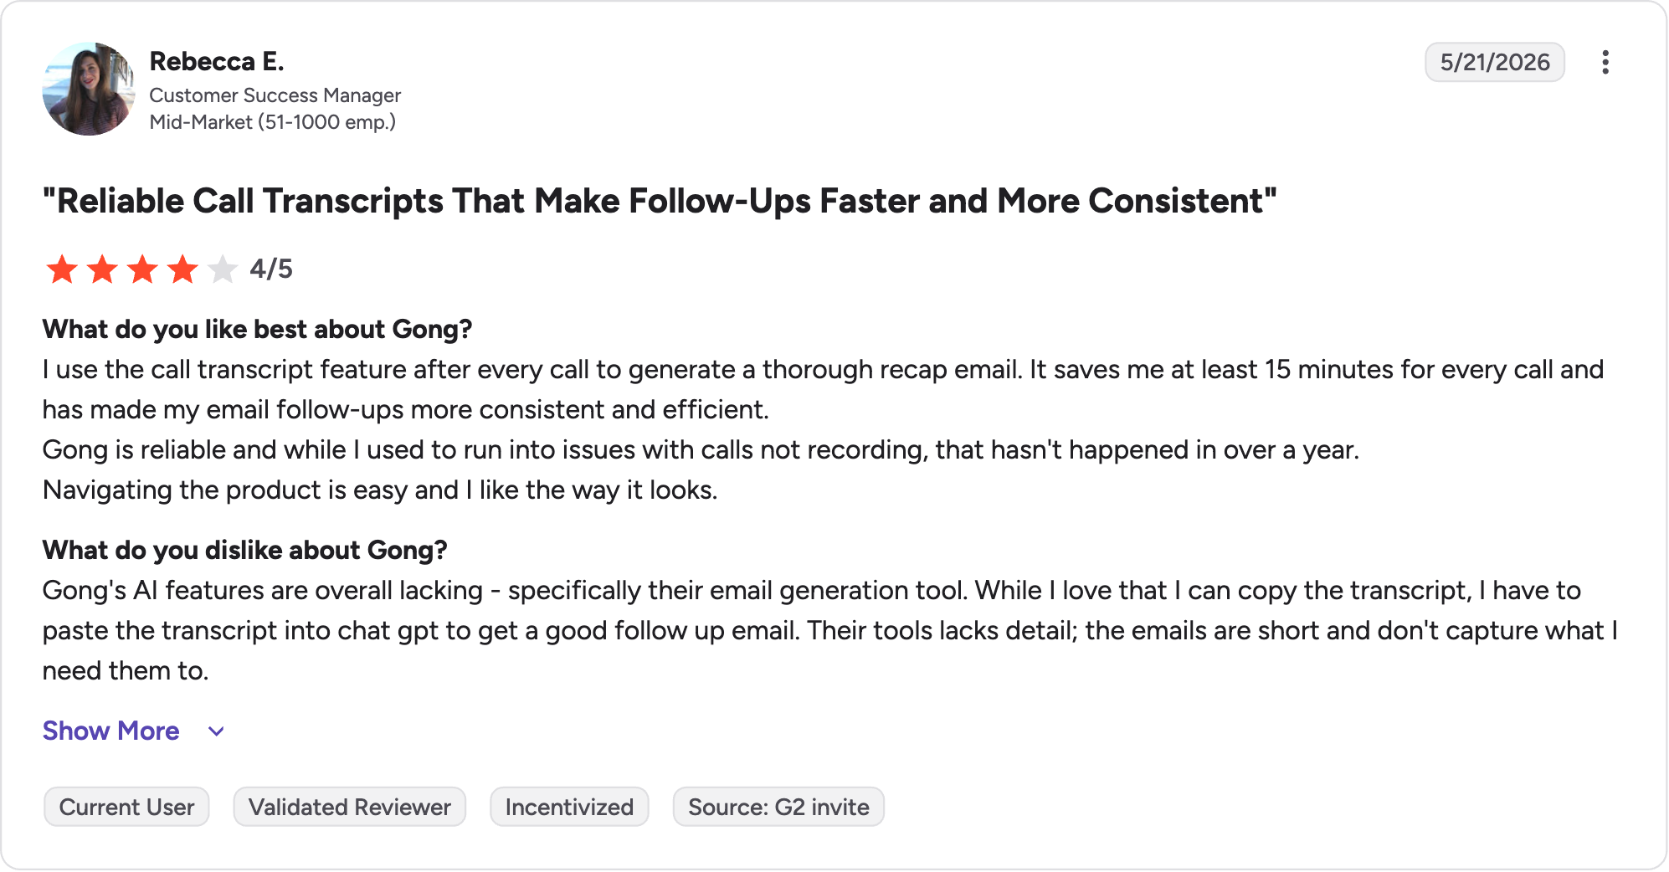The image size is (1669, 872).
Task: Click the fourth rating star
Action: [x=182, y=269]
